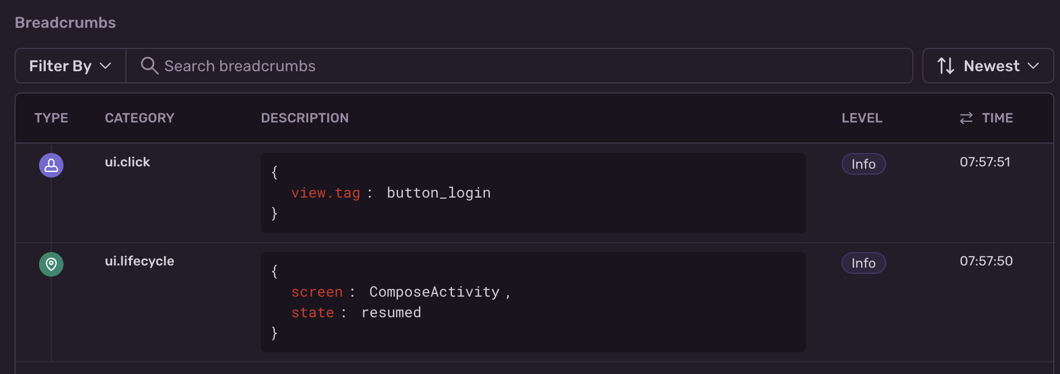Click the Breadcrumbs heading
1060x374 pixels.
(x=65, y=22)
